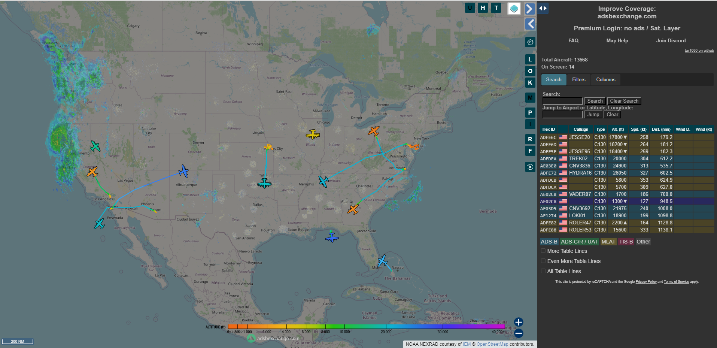Click the R button on map
Viewport: 717px width, 348px height.
(530, 139)
